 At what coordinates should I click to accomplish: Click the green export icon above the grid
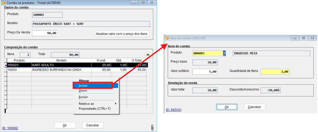[147, 55]
